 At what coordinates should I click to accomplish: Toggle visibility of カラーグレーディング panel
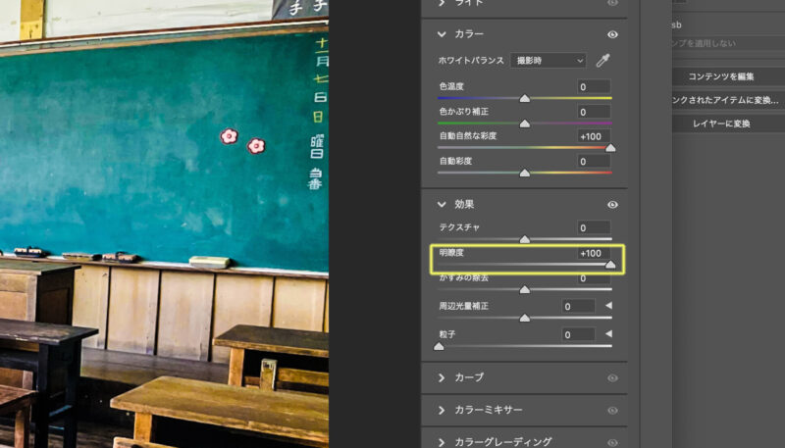point(612,442)
